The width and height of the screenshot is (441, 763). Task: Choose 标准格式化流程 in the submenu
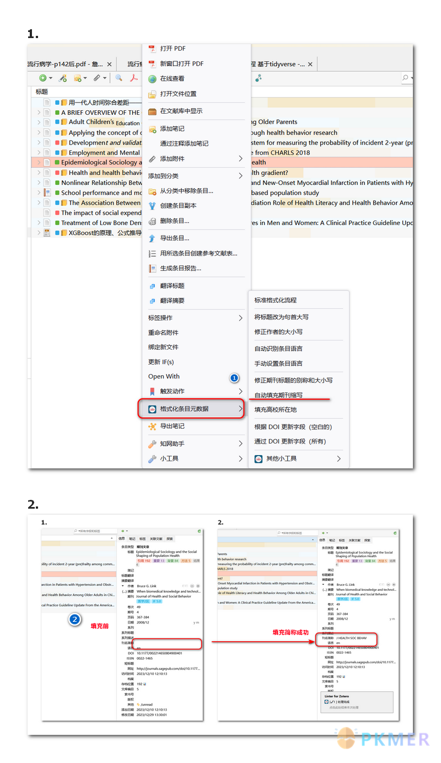tap(276, 300)
